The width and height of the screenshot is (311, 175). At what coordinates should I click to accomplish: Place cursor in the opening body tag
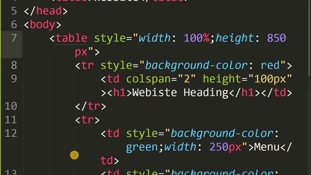[x=42, y=25]
